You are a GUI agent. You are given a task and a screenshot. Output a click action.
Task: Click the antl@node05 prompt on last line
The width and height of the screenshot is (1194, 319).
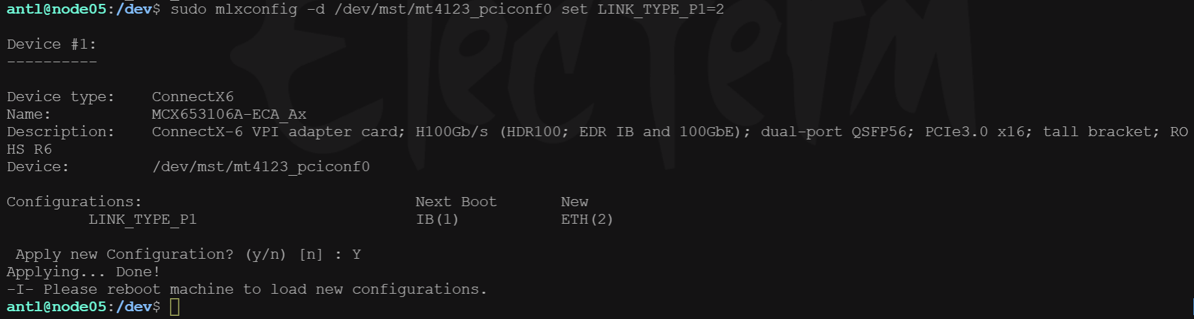[x=56, y=307]
